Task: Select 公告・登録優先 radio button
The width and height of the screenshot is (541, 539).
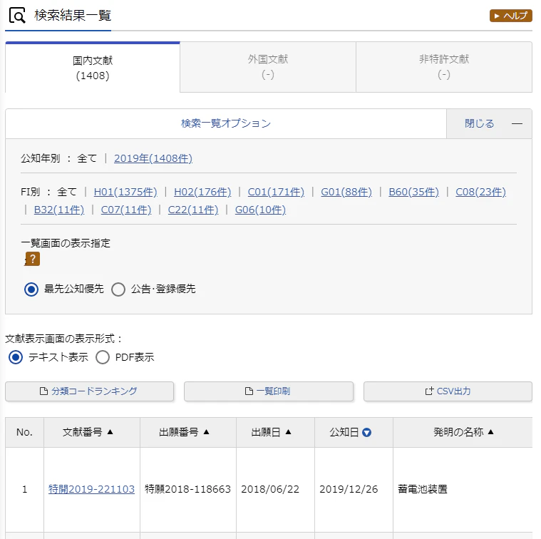Action: coord(118,289)
